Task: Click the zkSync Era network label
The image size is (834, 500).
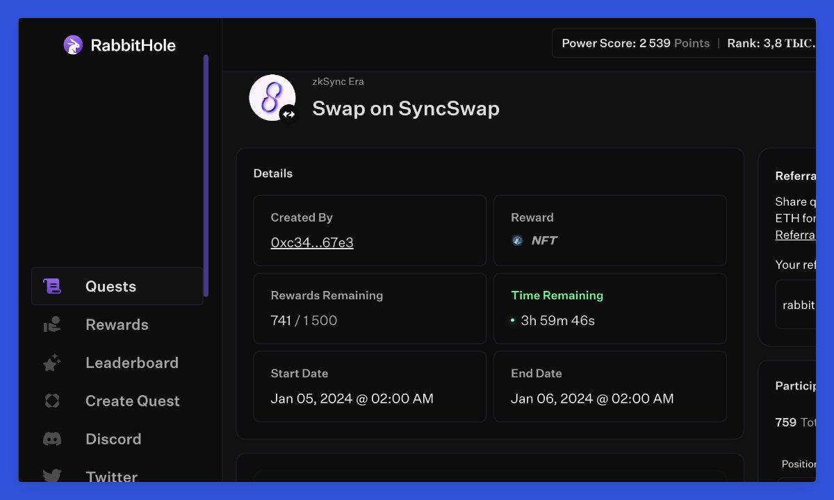Action: [338, 81]
